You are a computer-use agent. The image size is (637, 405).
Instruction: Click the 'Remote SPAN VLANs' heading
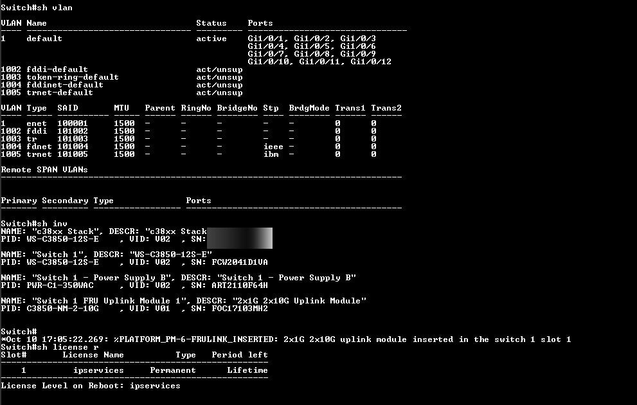tap(44, 170)
